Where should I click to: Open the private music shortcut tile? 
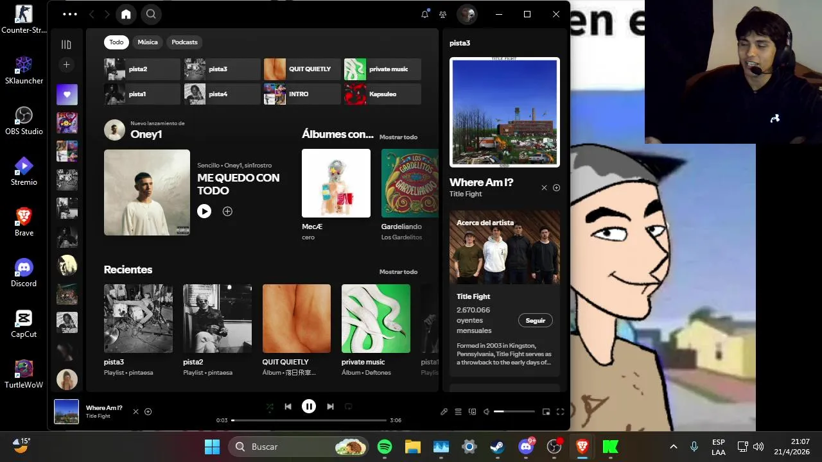(382, 69)
